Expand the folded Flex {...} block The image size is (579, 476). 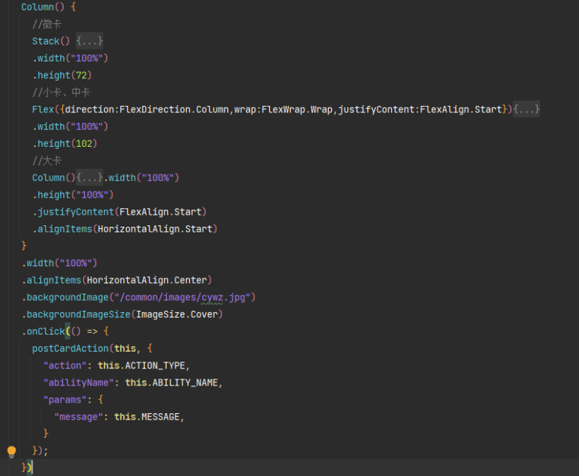[x=526, y=109]
